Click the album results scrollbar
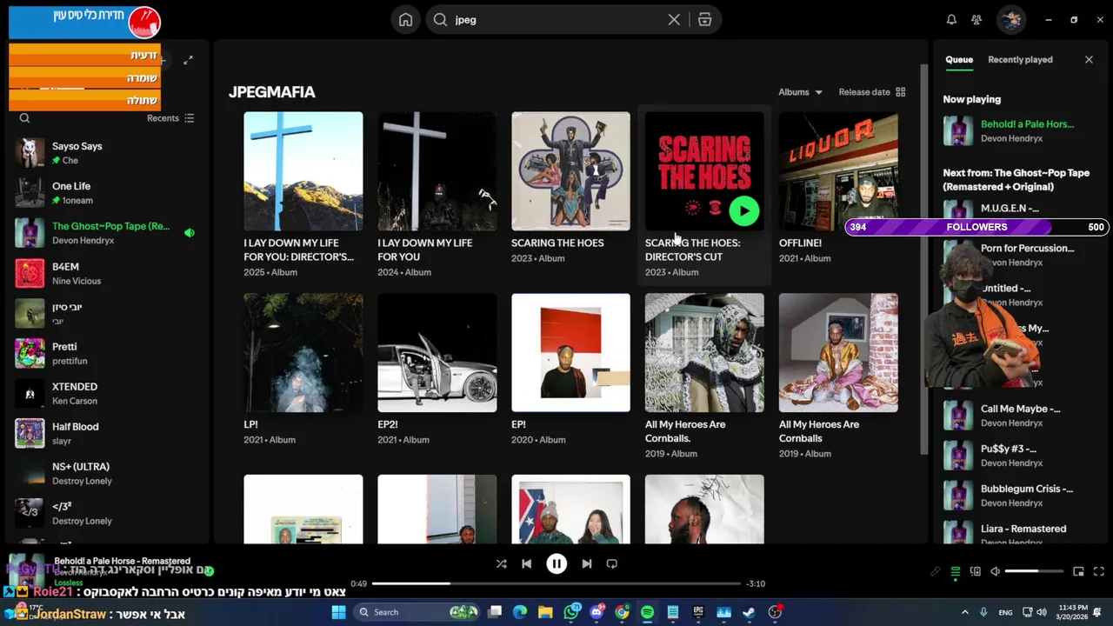Viewport: 1113px width, 626px height. 924,258
